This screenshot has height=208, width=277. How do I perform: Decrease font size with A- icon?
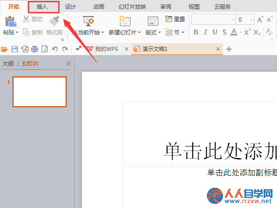[270, 19]
